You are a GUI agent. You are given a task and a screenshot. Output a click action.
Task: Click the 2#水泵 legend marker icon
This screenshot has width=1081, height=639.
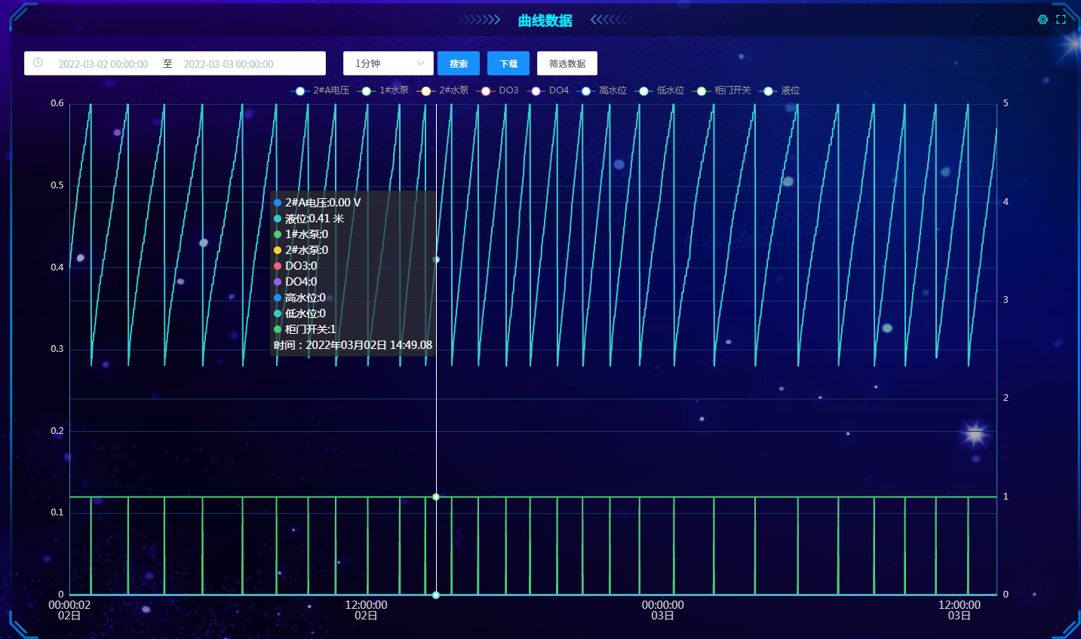click(426, 91)
